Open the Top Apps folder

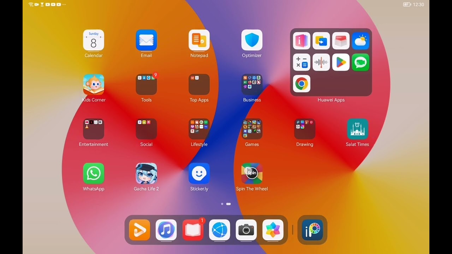[x=199, y=84]
